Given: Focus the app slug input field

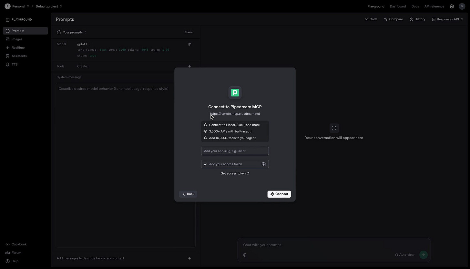Looking at the screenshot, I should 235,151.
